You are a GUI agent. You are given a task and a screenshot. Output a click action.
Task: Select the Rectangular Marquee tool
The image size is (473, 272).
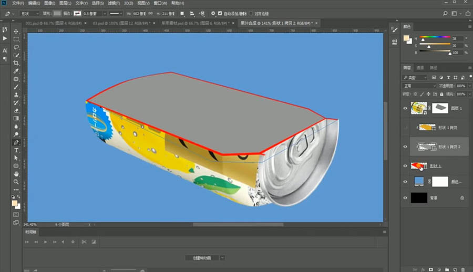click(16, 39)
